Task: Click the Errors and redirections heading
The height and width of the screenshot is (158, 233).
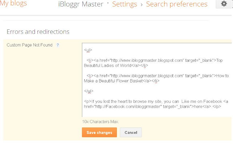Action: click(x=38, y=32)
